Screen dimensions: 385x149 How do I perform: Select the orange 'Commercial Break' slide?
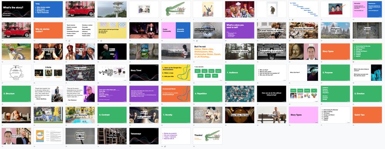point(176,94)
